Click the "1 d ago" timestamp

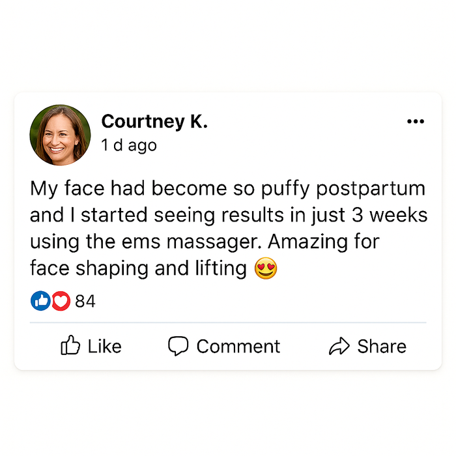[129, 145]
